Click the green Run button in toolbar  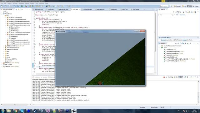click(22, 6)
